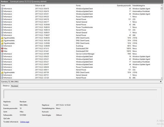Click the info icon of the 12:00:00 EventLog event
Viewport: 164px width, 127px height.
point(2,46)
